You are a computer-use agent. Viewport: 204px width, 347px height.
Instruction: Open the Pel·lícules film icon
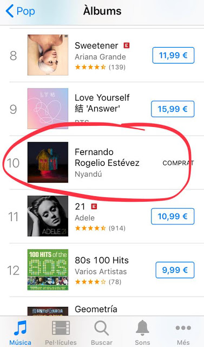61,328
